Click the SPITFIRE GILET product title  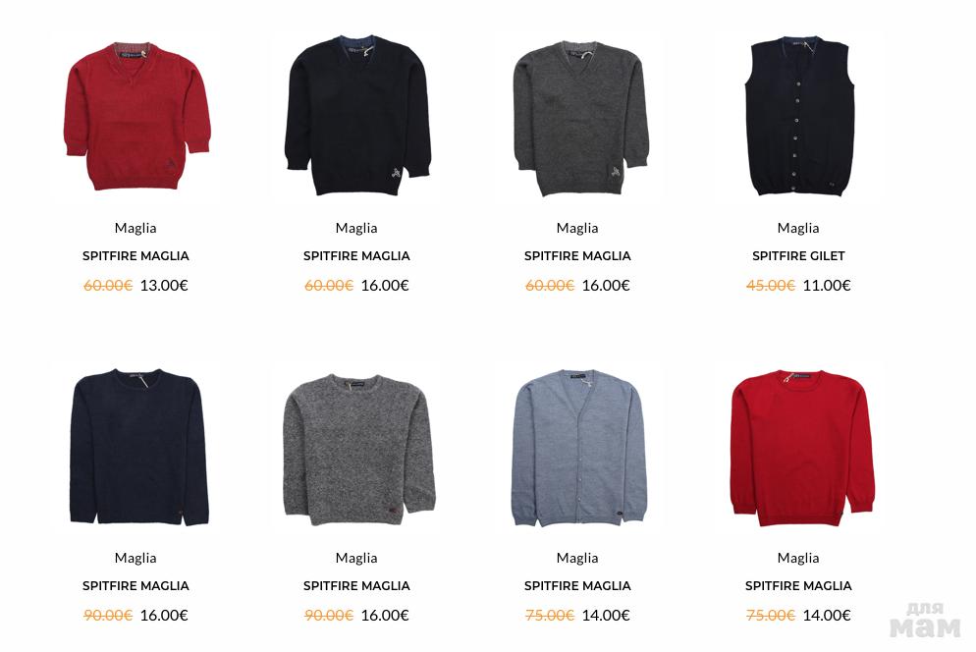(x=798, y=256)
